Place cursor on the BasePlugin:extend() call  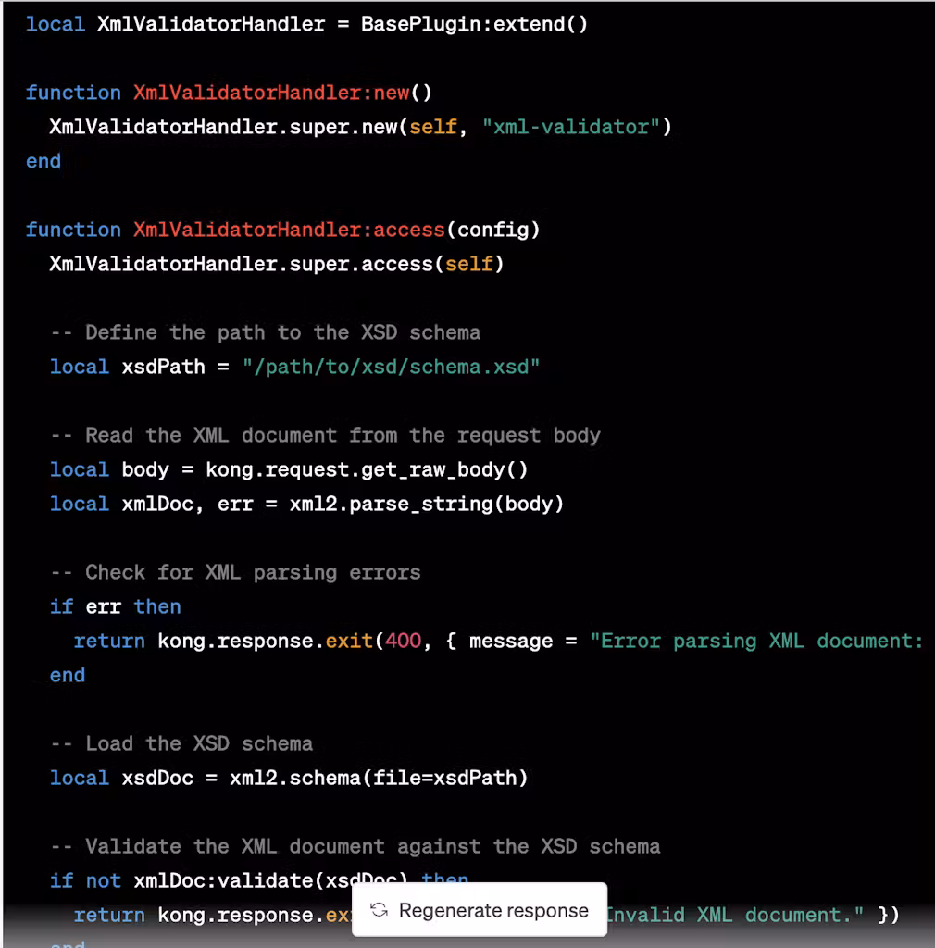[474, 24]
